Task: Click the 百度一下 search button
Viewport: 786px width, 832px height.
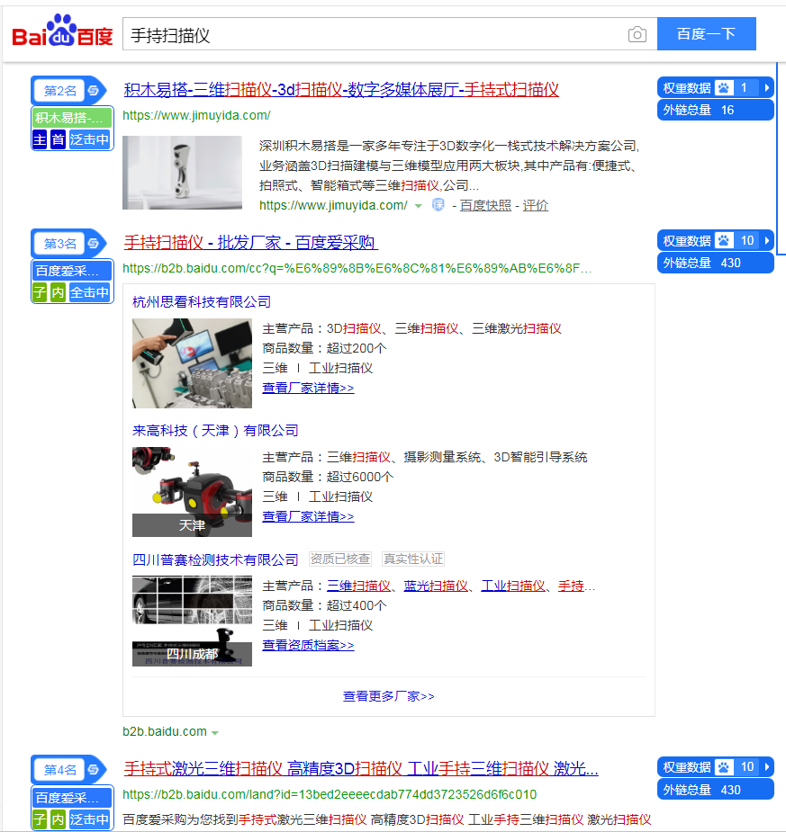Action: (707, 34)
